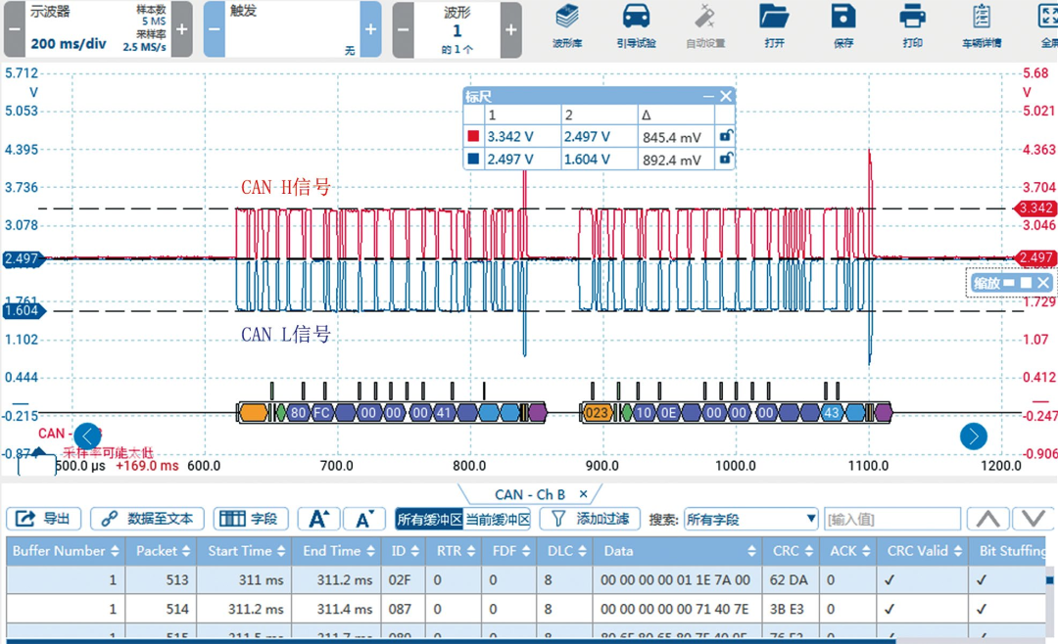1058x644 pixels.
Task: Go to next waveform buffer plus
Action: point(510,29)
